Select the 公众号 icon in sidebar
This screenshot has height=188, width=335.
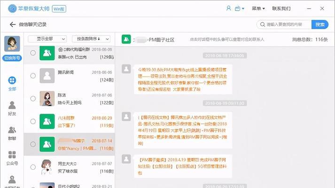[12, 155]
